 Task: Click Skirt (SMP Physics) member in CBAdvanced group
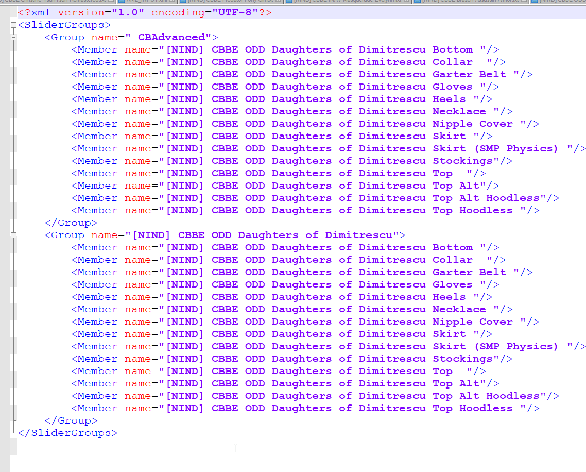point(329,148)
